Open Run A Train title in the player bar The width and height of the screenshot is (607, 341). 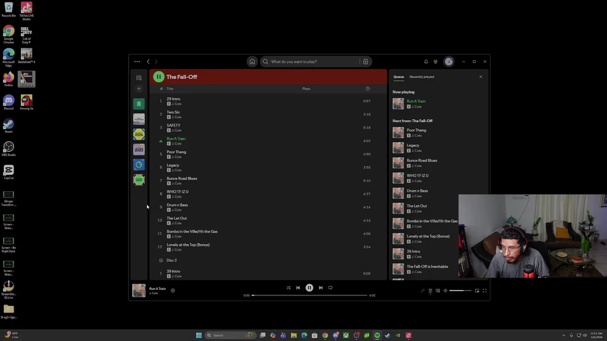[157, 288]
